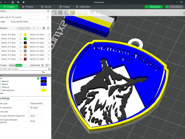Edit filament 10 preset icon

(x=49, y=51)
